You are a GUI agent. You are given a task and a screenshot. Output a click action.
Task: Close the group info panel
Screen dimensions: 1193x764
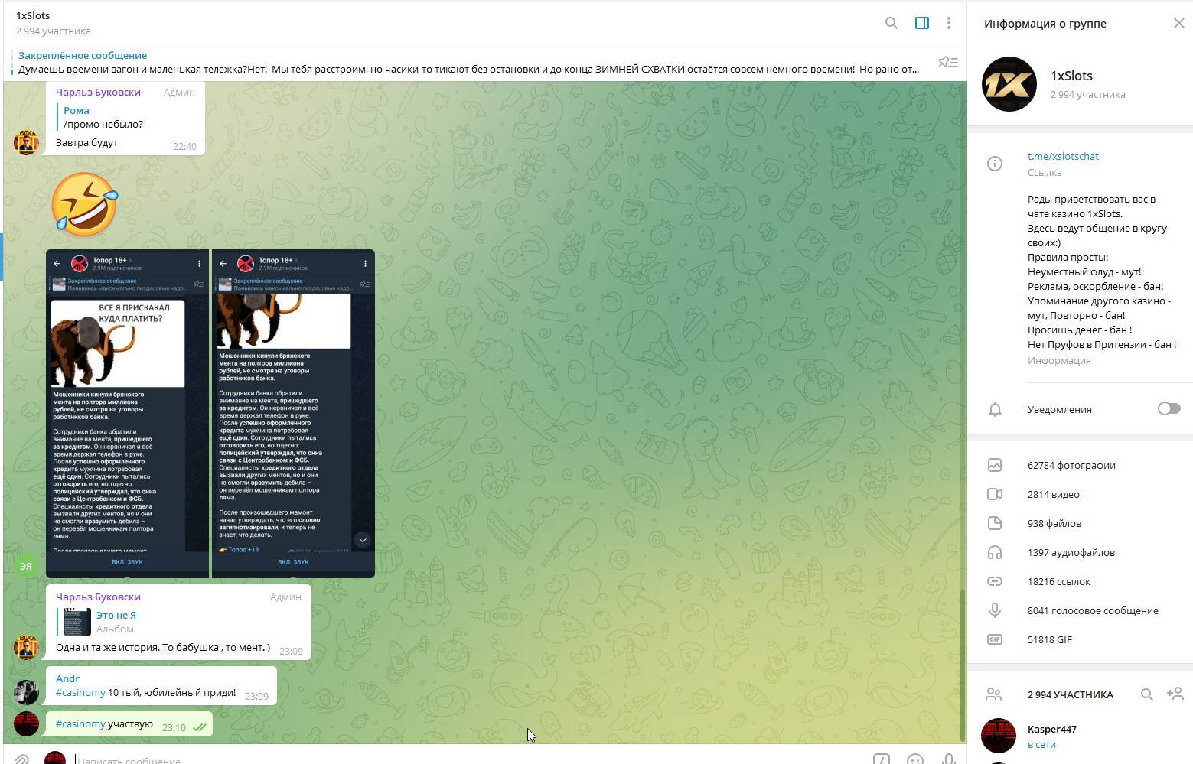(x=1178, y=23)
